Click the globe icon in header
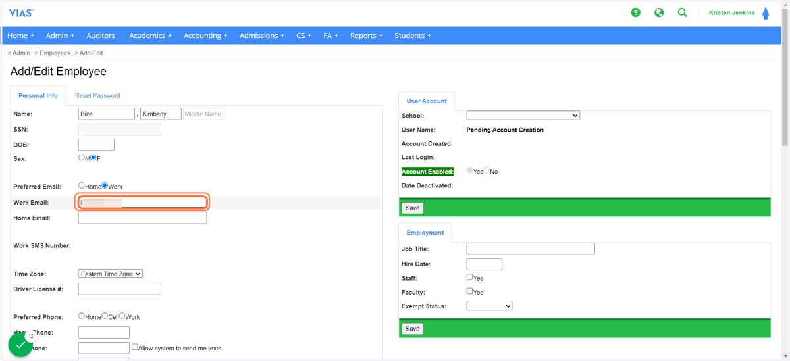 point(659,12)
